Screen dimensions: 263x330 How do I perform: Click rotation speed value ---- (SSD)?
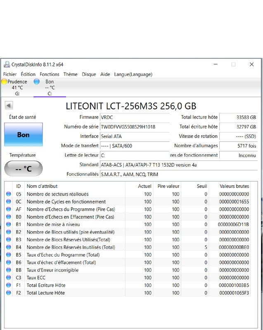[x=238, y=136]
